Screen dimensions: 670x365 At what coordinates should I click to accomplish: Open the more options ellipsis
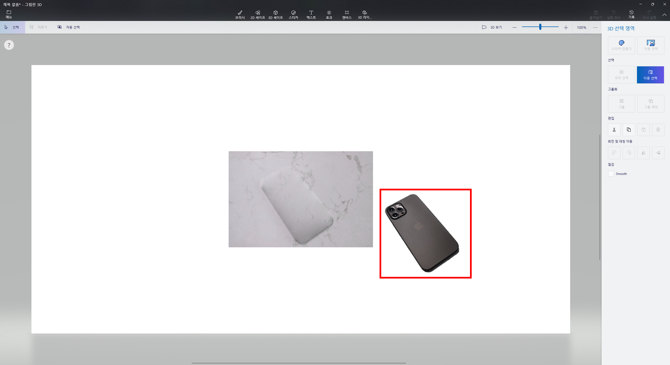(595, 27)
